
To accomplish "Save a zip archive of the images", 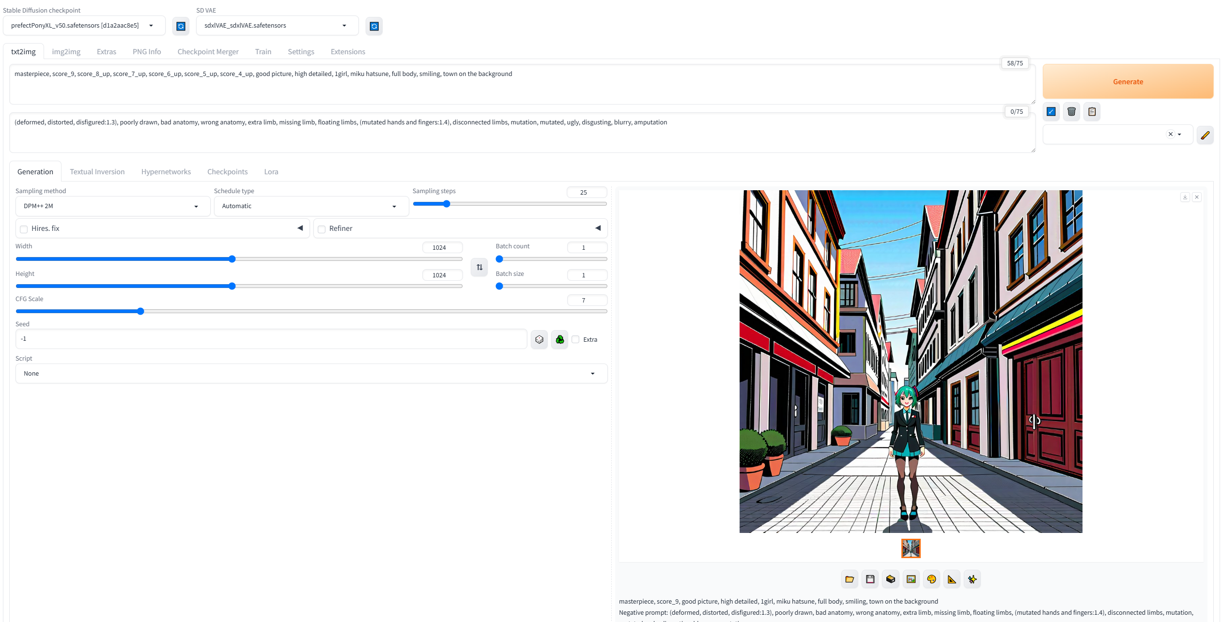I will coord(891,579).
